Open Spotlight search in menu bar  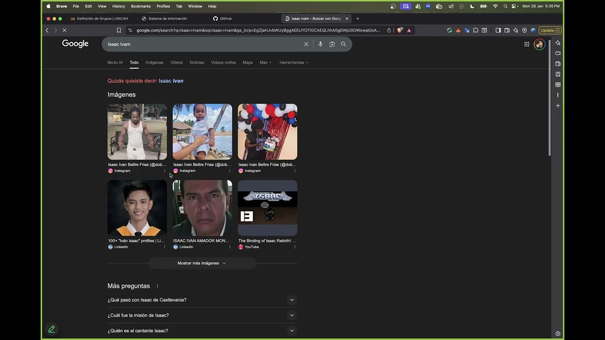pyautogui.click(x=505, y=6)
